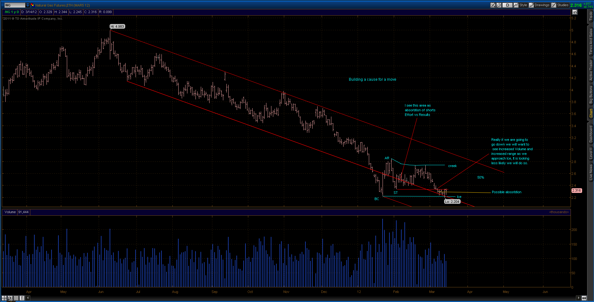The image size is (594, 302).
Task: Click the bottom-right corner chart icon
Action: (x=584, y=298)
